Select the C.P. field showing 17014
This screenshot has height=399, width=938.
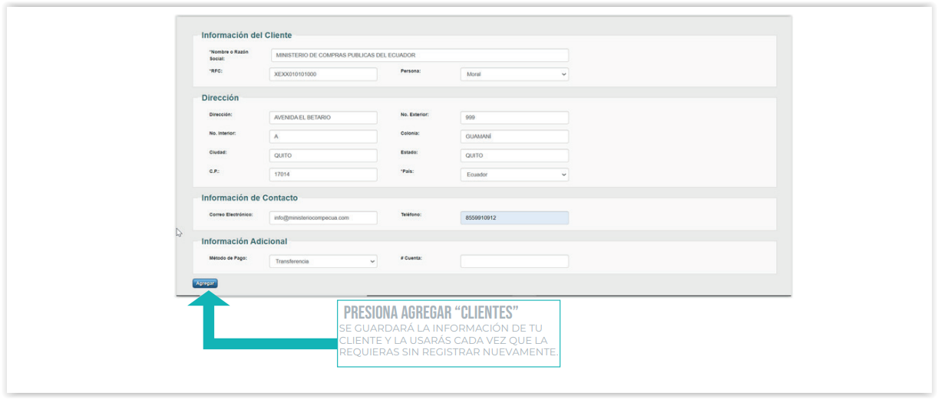(x=323, y=175)
